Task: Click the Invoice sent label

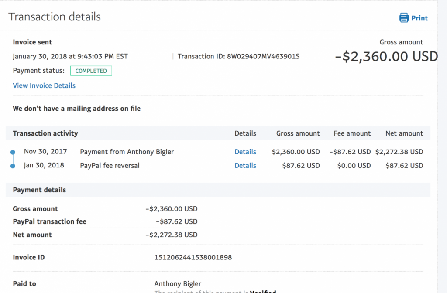Action: click(x=32, y=42)
